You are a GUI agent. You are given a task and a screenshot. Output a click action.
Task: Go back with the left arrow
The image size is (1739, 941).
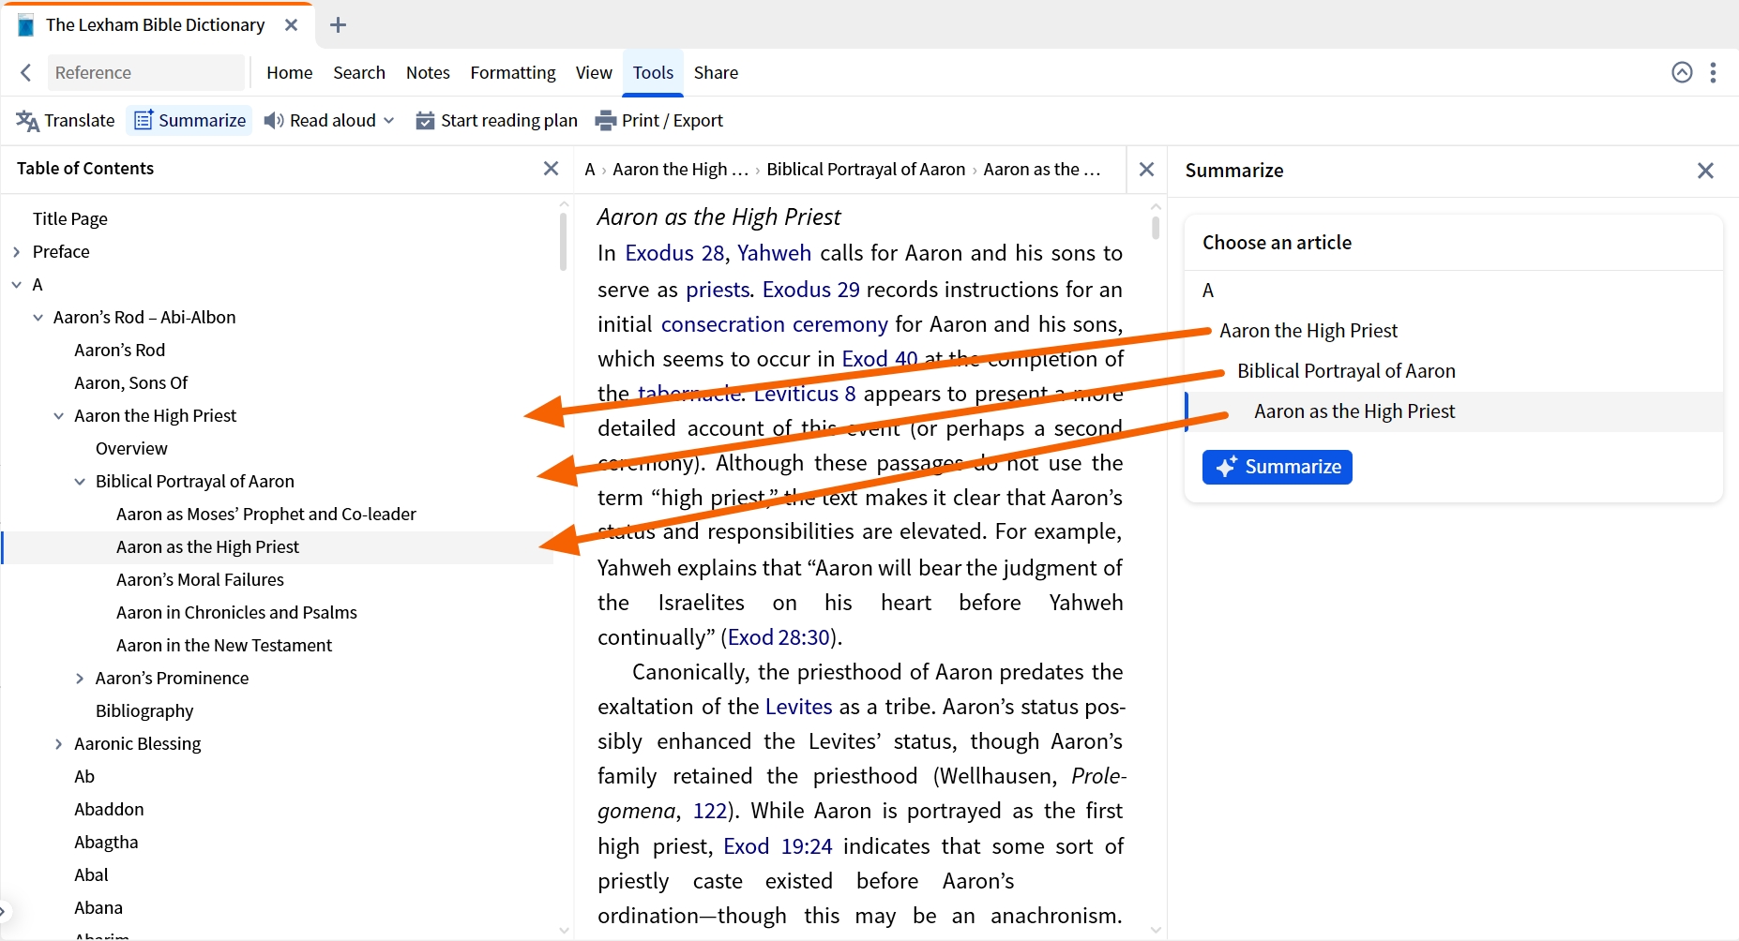26,72
